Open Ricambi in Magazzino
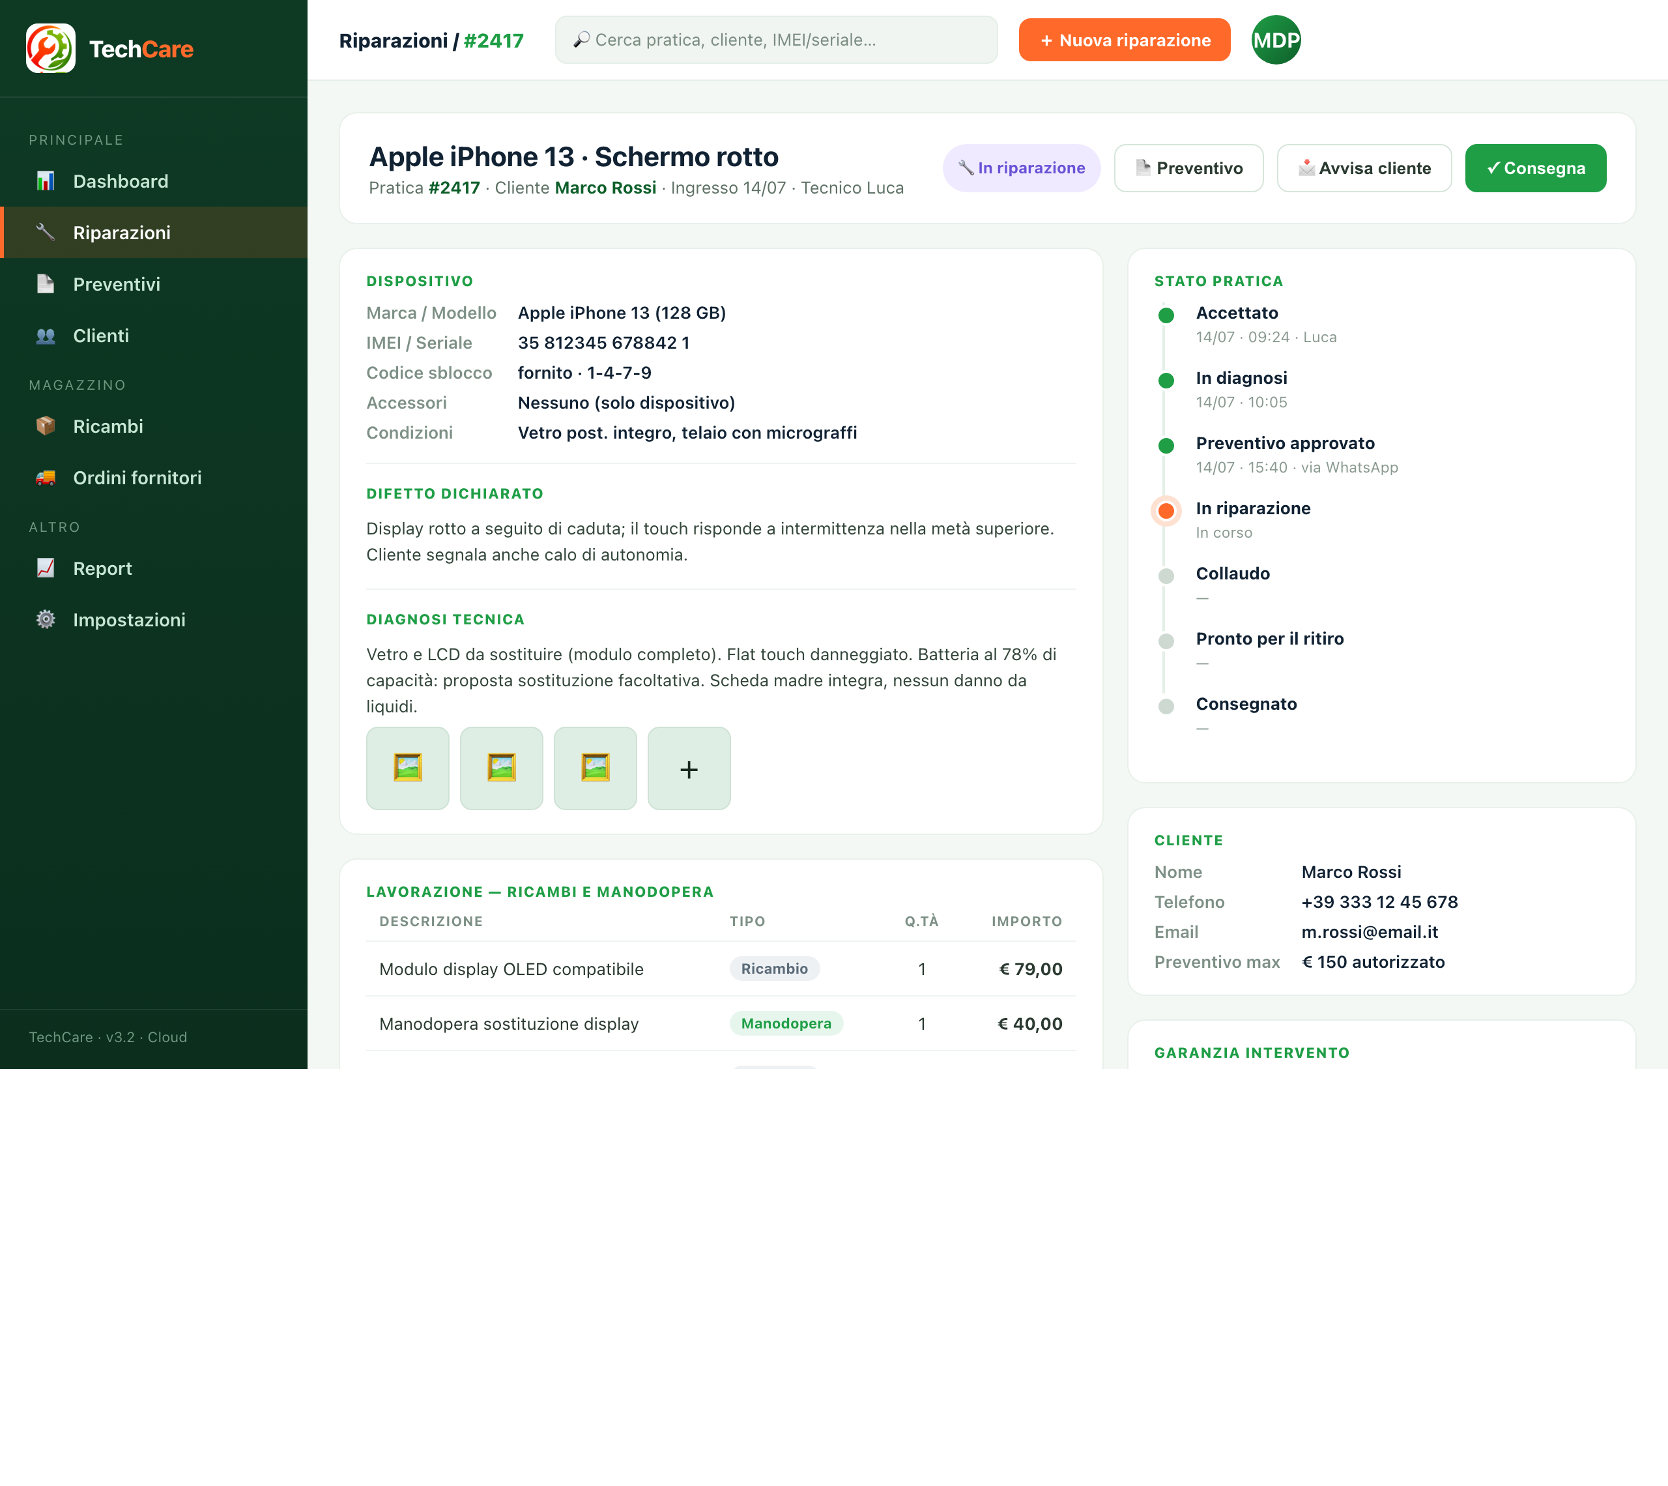This screenshot has height=1486, width=1668. [x=153, y=426]
